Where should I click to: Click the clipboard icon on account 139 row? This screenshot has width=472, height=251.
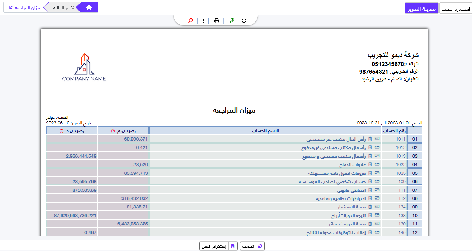(370, 224)
